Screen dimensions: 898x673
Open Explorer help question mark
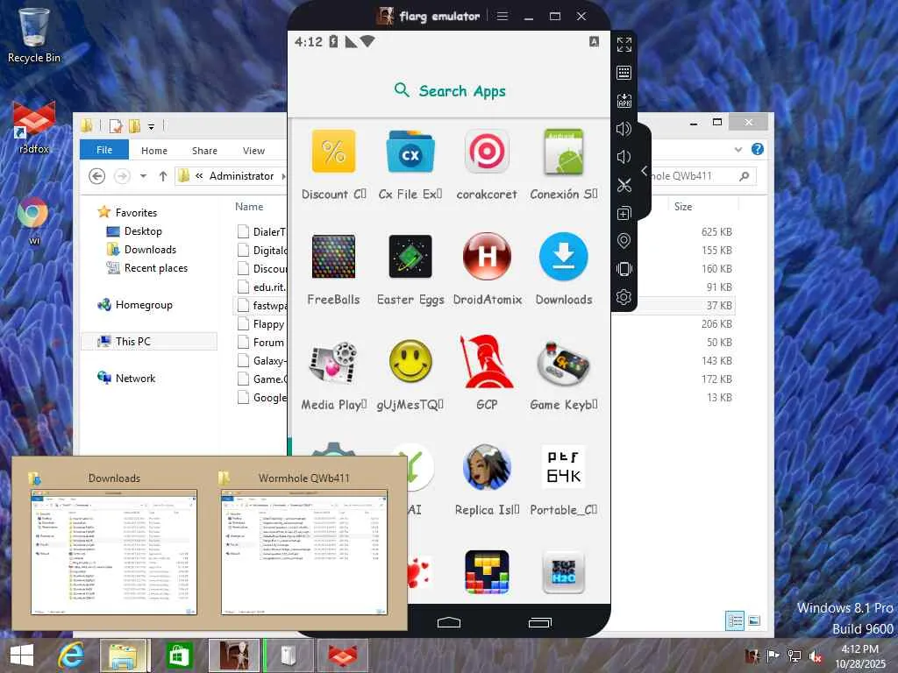(x=758, y=149)
